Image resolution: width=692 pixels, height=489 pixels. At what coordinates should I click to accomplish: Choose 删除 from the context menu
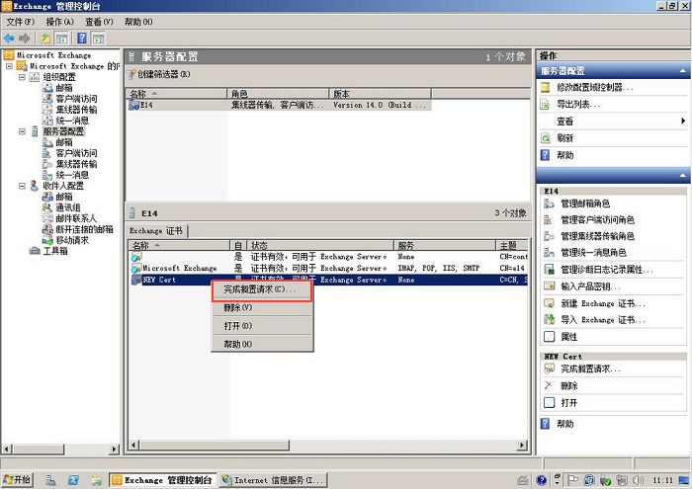pyautogui.click(x=238, y=307)
